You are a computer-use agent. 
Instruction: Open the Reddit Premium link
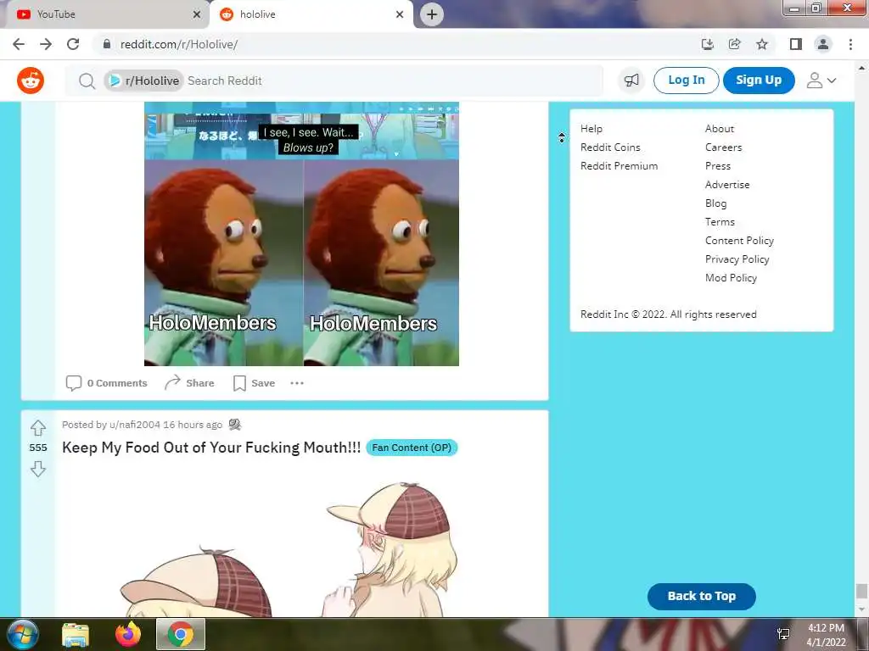(x=619, y=166)
